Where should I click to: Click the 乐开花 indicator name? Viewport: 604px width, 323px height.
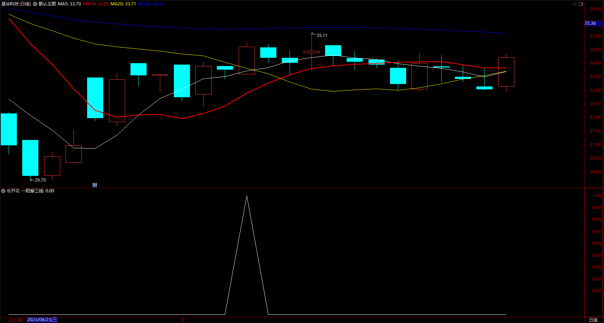tap(13, 191)
